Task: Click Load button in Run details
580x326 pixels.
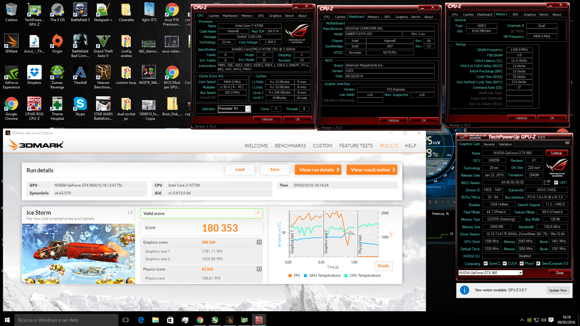Action: [240, 170]
